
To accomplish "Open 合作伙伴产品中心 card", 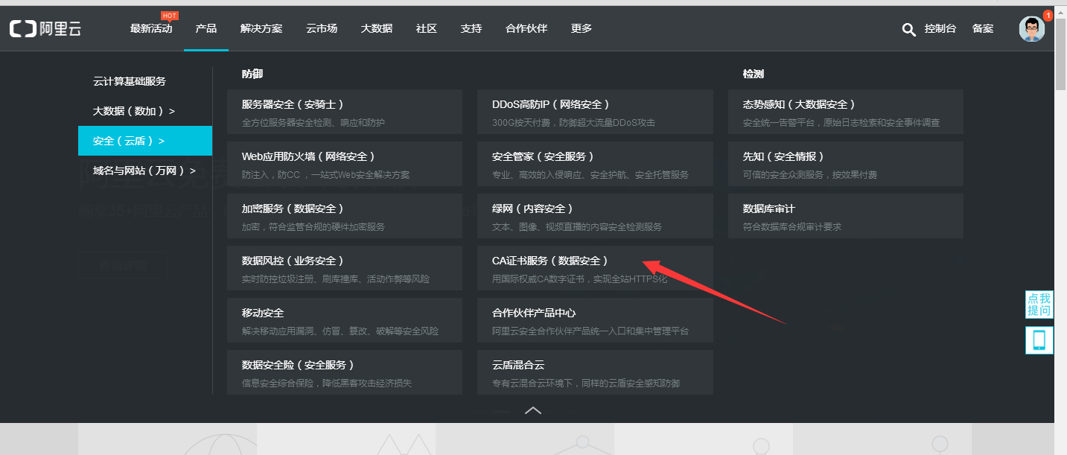I will coord(595,320).
